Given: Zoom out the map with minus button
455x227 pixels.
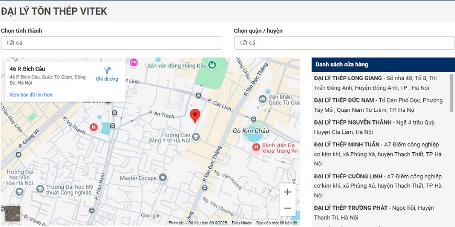Looking at the screenshot, I should (287, 208).
